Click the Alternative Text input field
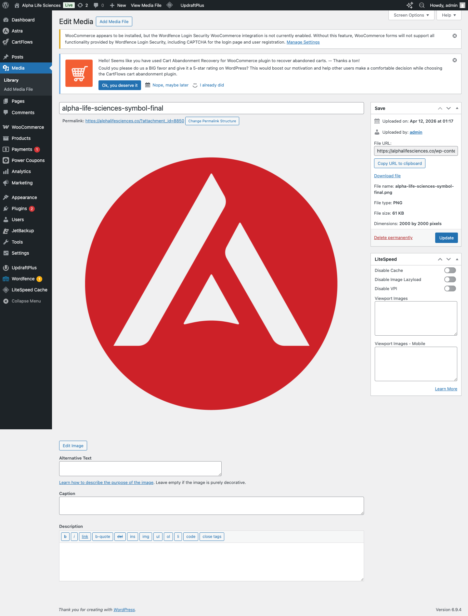 140,469
